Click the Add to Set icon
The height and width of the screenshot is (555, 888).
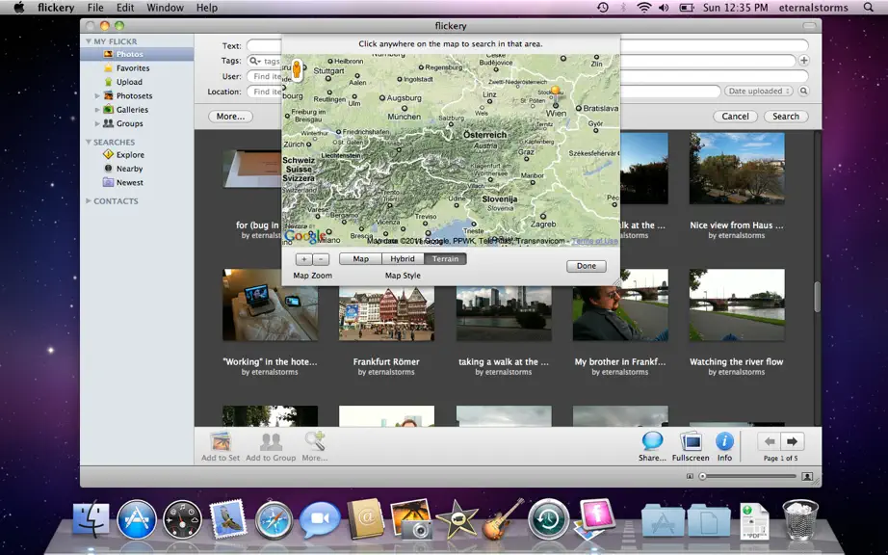tap(221, 441)
